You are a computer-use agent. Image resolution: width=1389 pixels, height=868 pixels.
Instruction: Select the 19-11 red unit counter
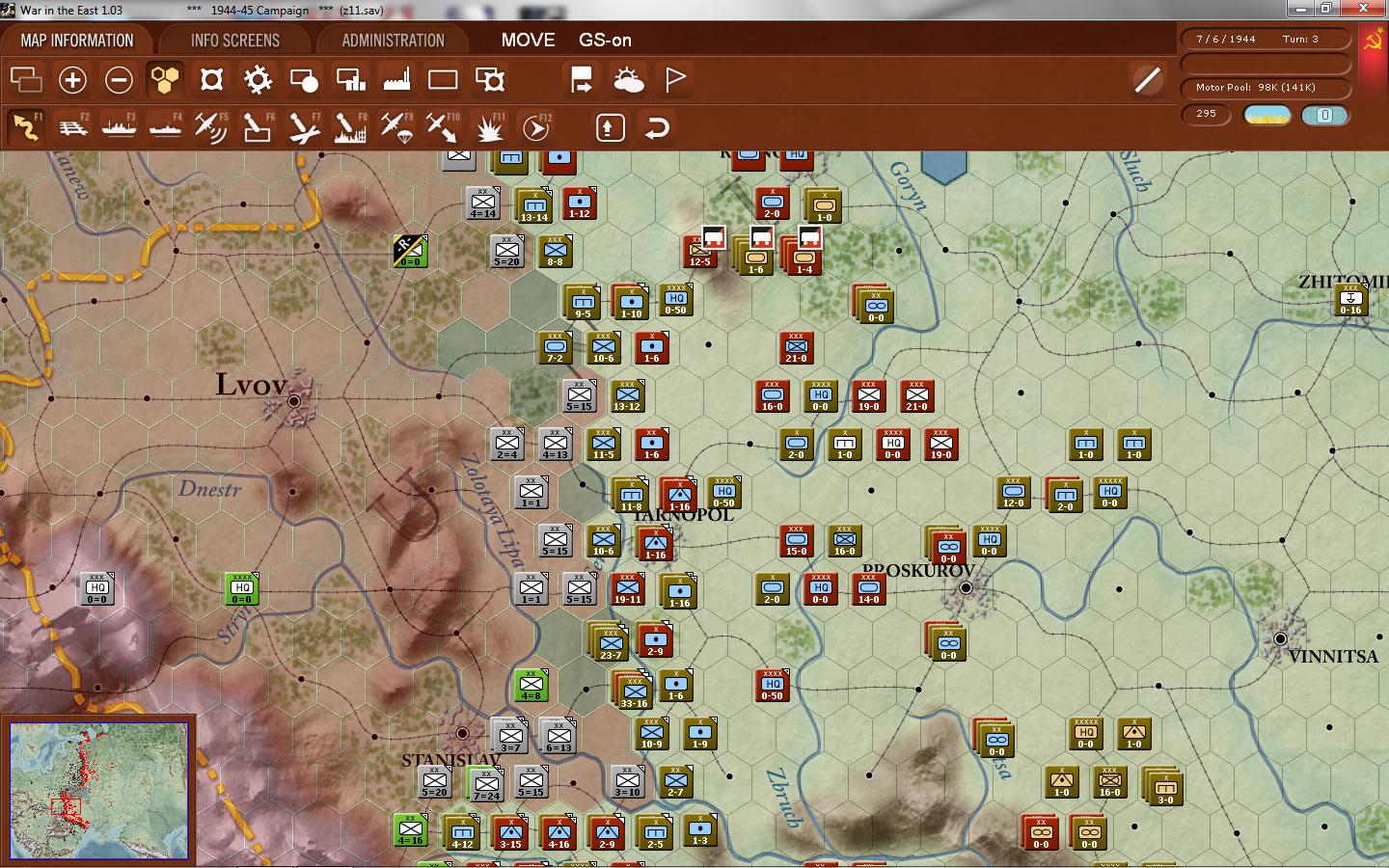(628, 588)
